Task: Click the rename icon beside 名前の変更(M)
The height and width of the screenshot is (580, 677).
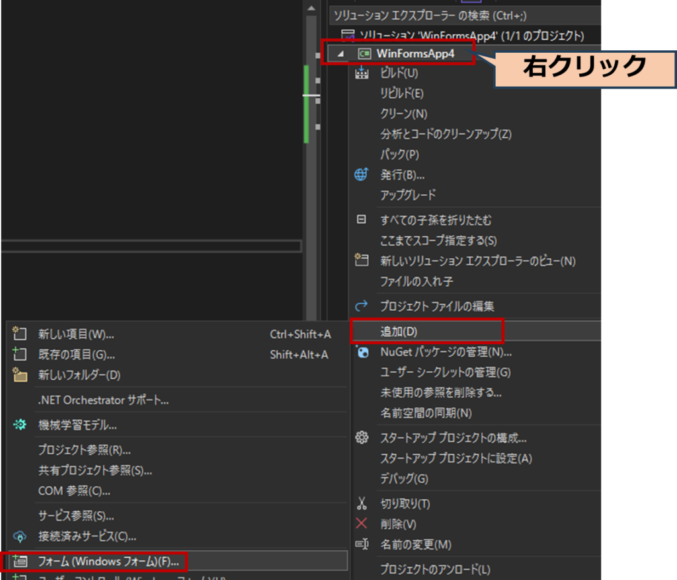Action: (362, 544)
